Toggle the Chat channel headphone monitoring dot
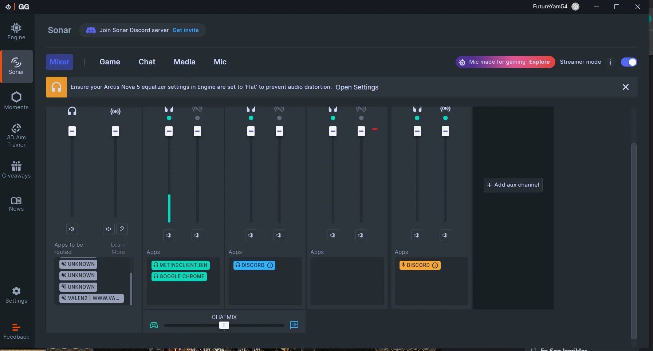Image resolution: width=653 pixels, height=351 pixels. click(251, 118)
